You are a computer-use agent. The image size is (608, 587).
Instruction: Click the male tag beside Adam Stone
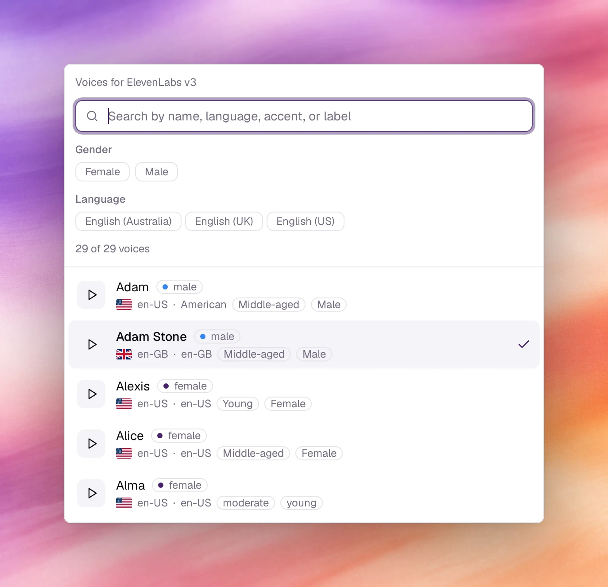point(217,336)
